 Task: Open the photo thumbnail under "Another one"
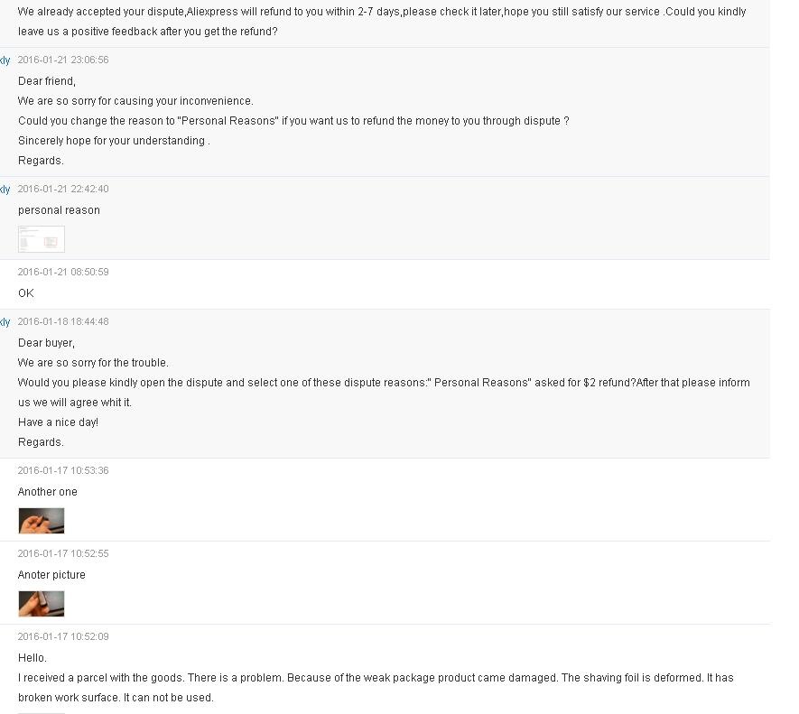42,520
